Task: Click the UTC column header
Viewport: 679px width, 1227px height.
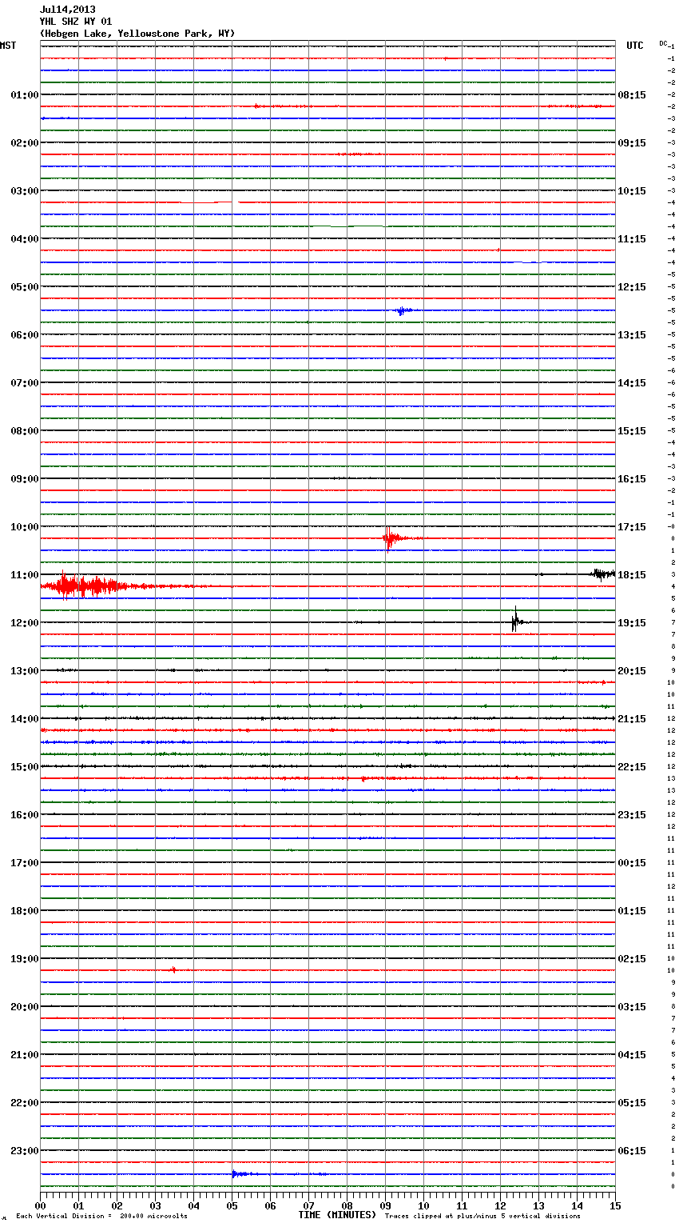Action: point(635,46)
